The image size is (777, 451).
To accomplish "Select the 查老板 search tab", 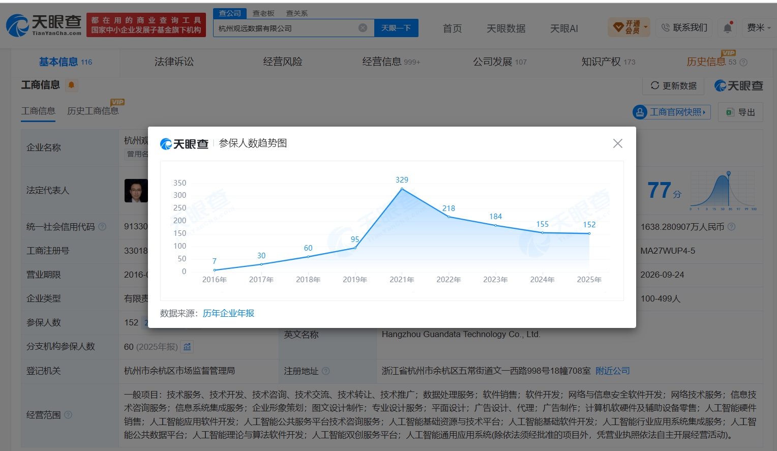I will [263, 13].
